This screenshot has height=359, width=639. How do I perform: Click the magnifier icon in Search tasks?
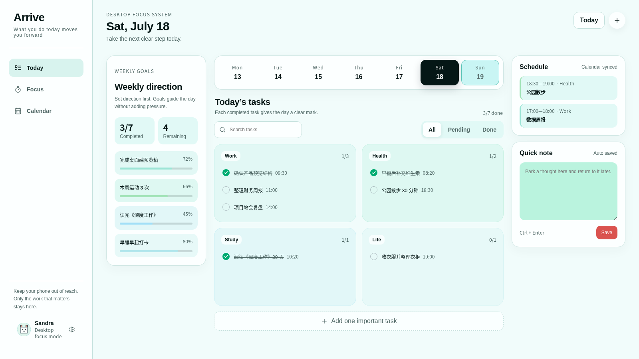pos(222,130)
